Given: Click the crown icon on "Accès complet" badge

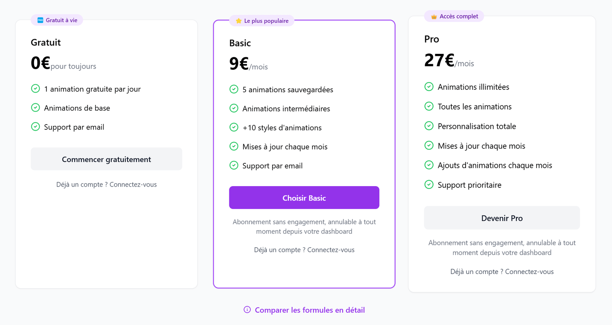Looking at the screenshot, I should pos(433,16).
